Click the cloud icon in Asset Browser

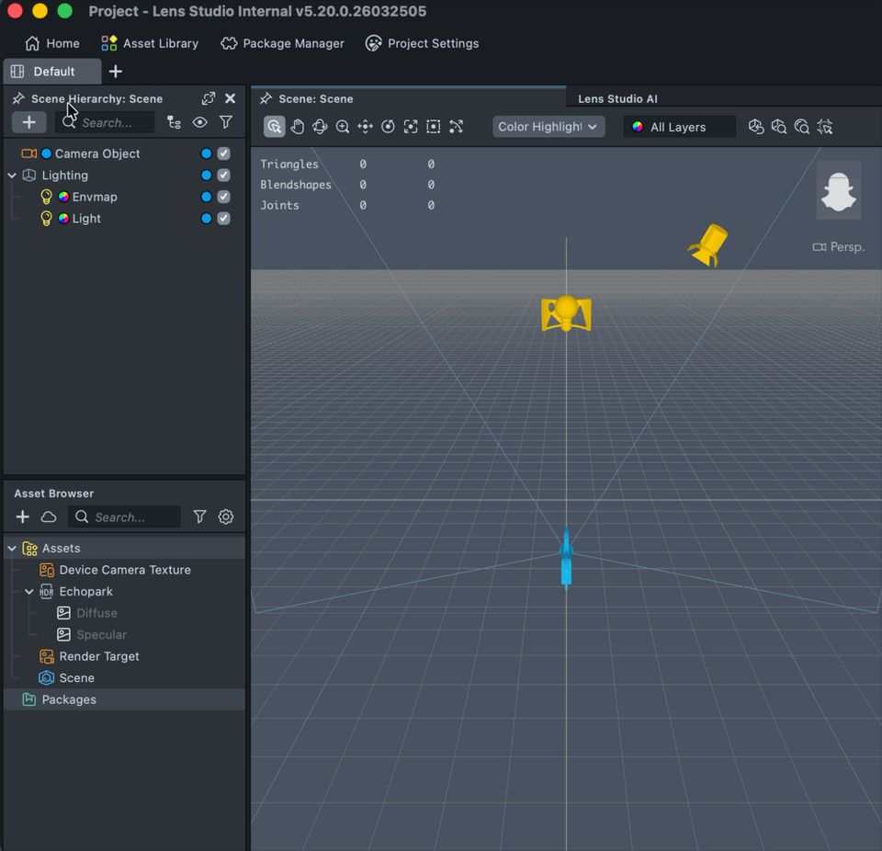pyautogui.click(x=49, y=517)
